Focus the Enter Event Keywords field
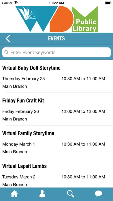 pyautogui.click(x=56, y=52)
